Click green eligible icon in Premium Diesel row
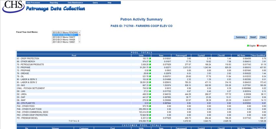Screen dimensions: 276x129 click(150, 118)
